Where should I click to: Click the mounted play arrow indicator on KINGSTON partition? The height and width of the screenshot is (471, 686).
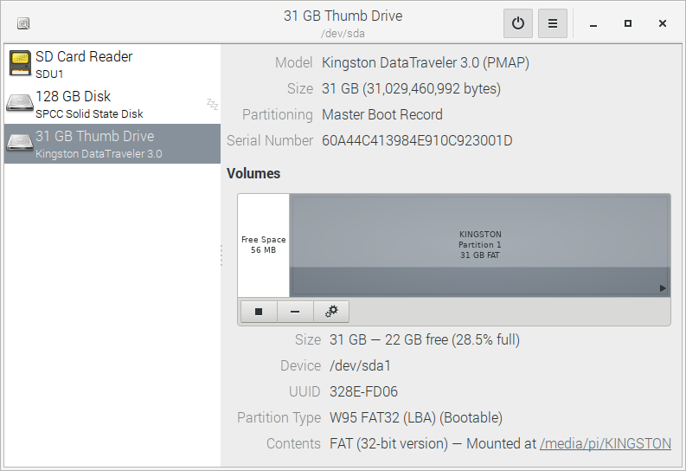[663, 288]
